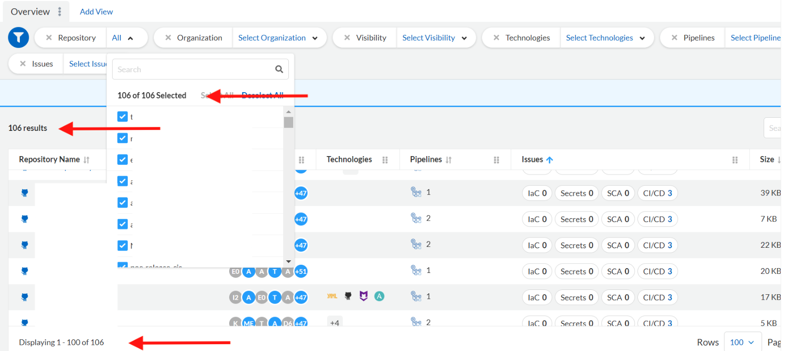Viewport: 786px width, 351px height.
Task: Open the Overview tab's three-dot menu
Action: pos(60,12)
